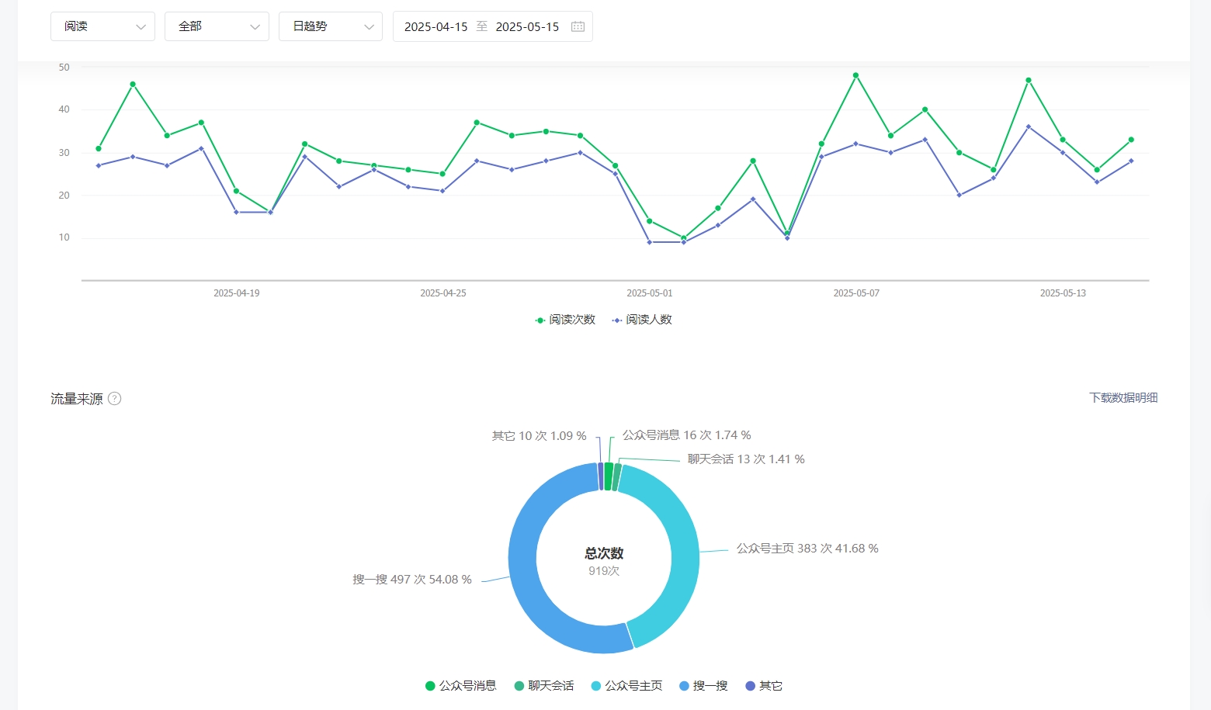Toggle 公众号消息 in donut legend
The width and height of the screenshot is (1211, 710).
pyautogui.click(x=461, y=686)
